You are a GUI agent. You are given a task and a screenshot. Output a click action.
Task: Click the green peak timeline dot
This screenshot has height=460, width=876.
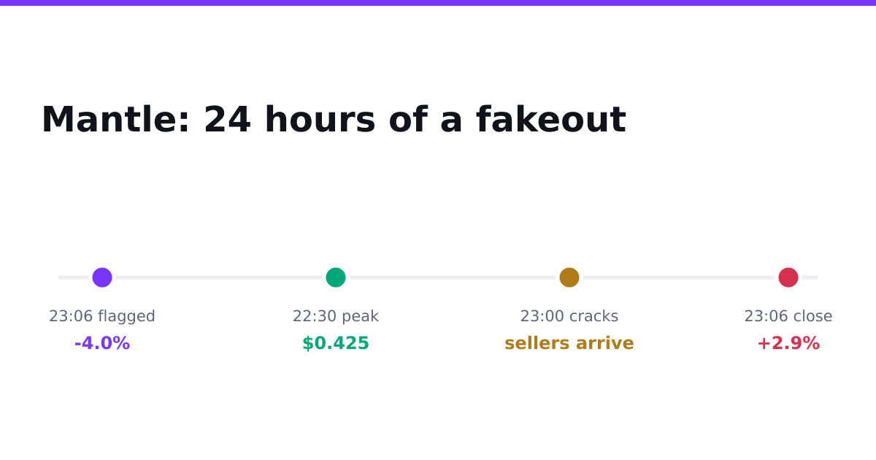point(336,277)
